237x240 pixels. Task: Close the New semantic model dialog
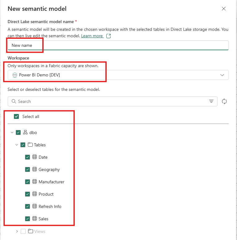tap(224, 9)
